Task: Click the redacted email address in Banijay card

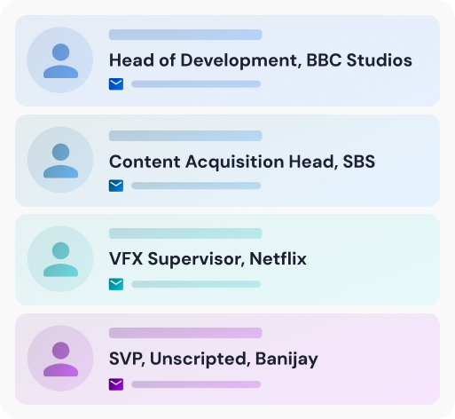Action: 196,384
